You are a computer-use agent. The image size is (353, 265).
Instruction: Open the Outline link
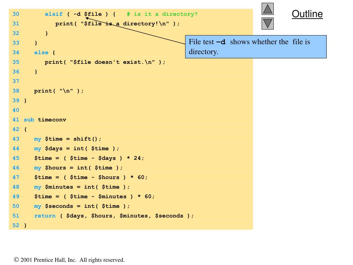coord(307,14)
